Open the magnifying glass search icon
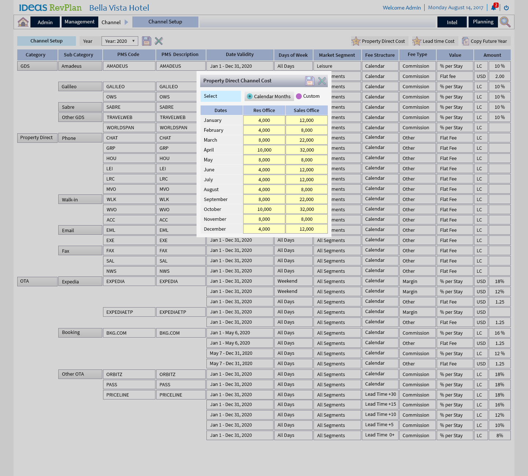 [x=505, y=22]
